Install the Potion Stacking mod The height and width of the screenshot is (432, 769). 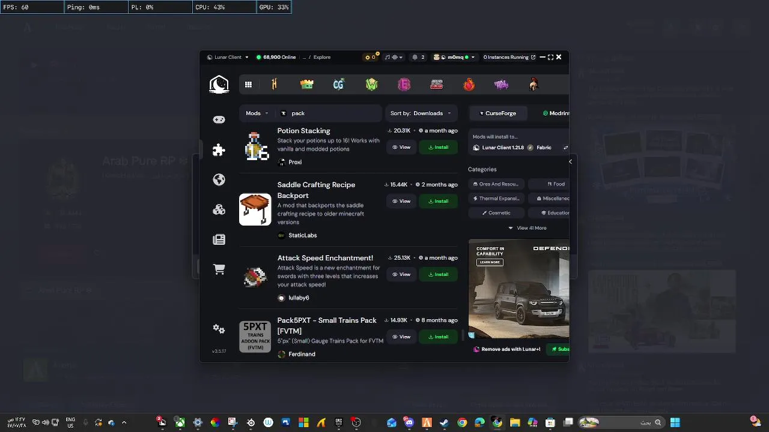439,147
